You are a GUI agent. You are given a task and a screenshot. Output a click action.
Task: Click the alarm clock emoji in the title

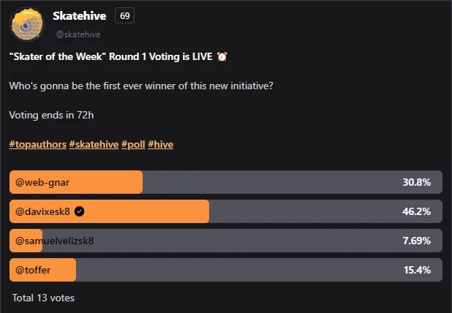click(x=222, y=56)
